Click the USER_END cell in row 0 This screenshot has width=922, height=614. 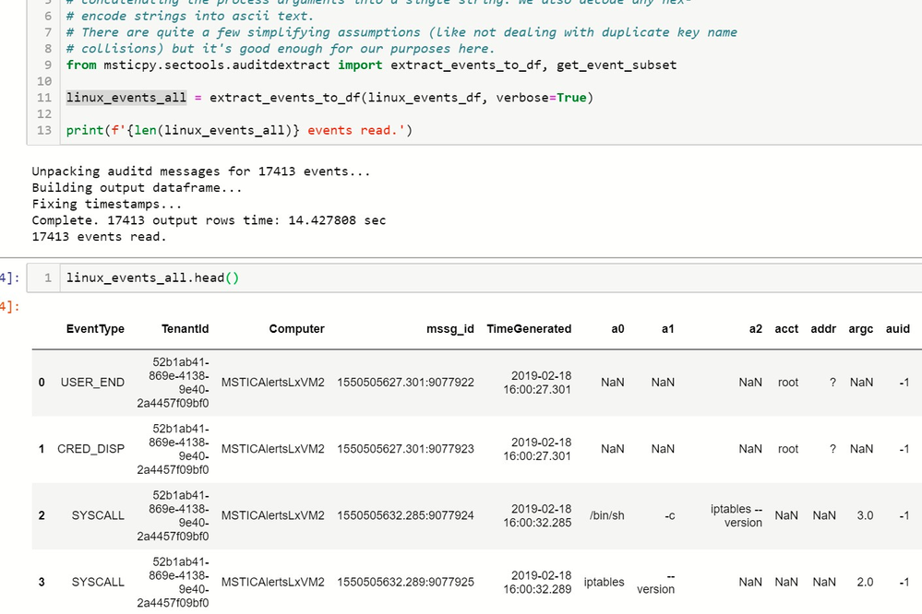click(92, 383)
